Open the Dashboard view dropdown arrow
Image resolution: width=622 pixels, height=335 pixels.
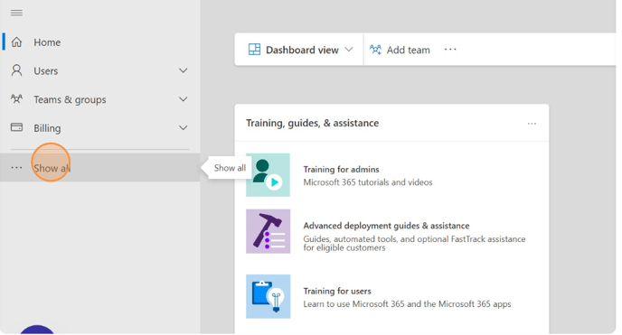tap(349, 50)
